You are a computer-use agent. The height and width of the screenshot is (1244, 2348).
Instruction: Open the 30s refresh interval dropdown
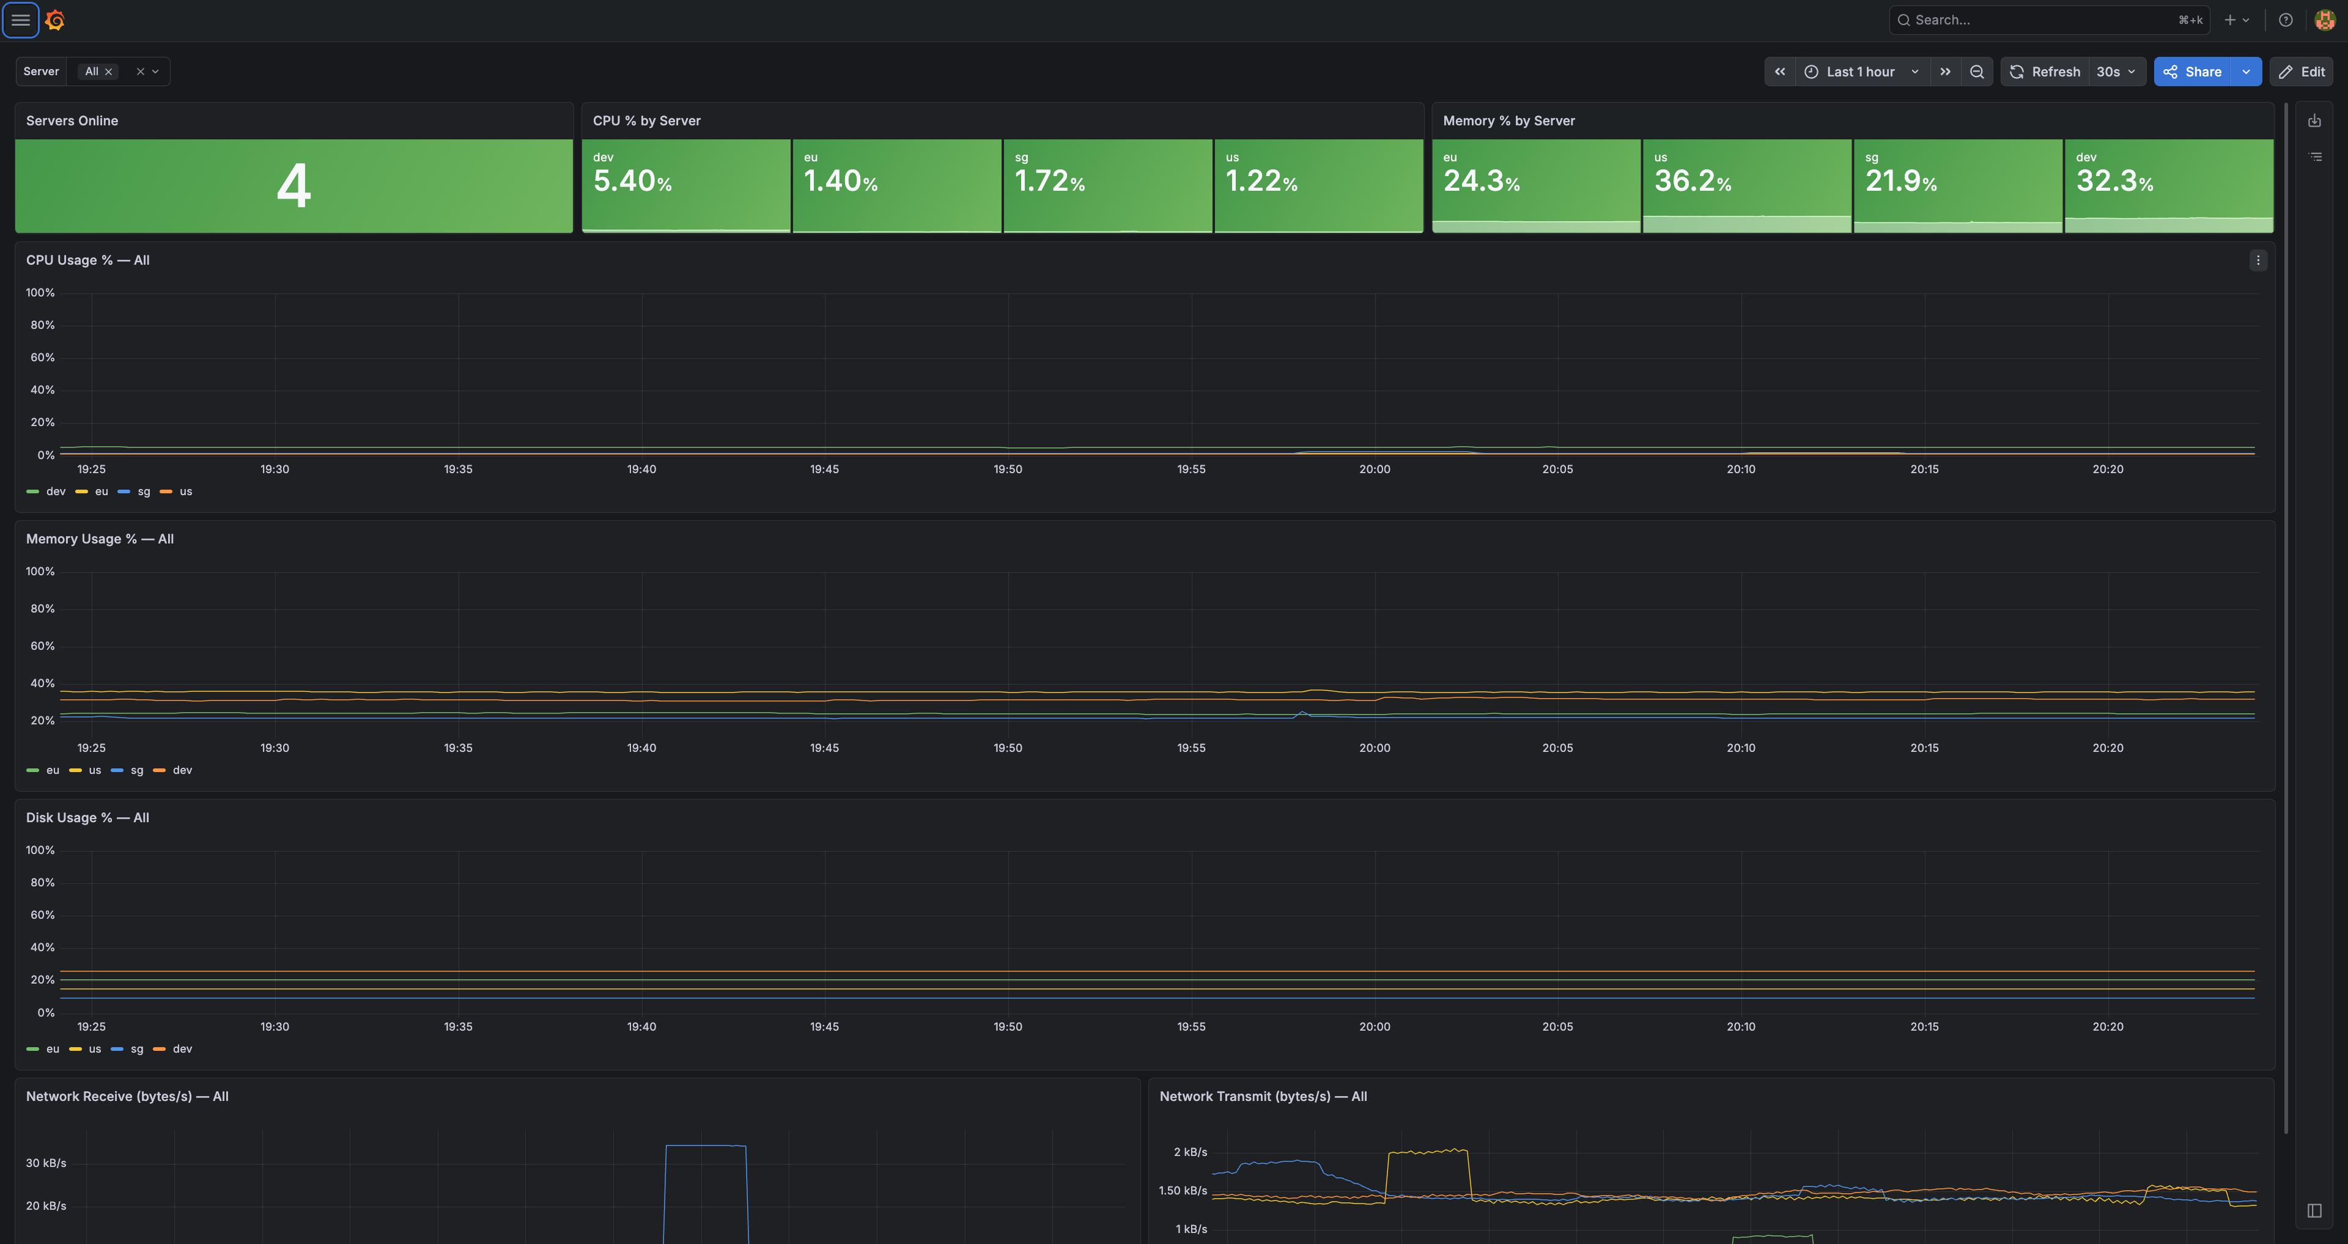(x=2116, y=72)
